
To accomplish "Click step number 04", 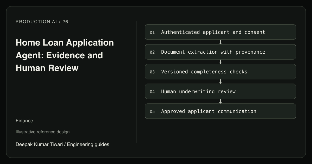I will 152,92.
